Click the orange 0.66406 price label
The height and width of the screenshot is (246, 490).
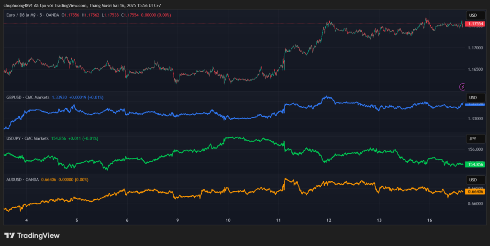tap(476, 191)
